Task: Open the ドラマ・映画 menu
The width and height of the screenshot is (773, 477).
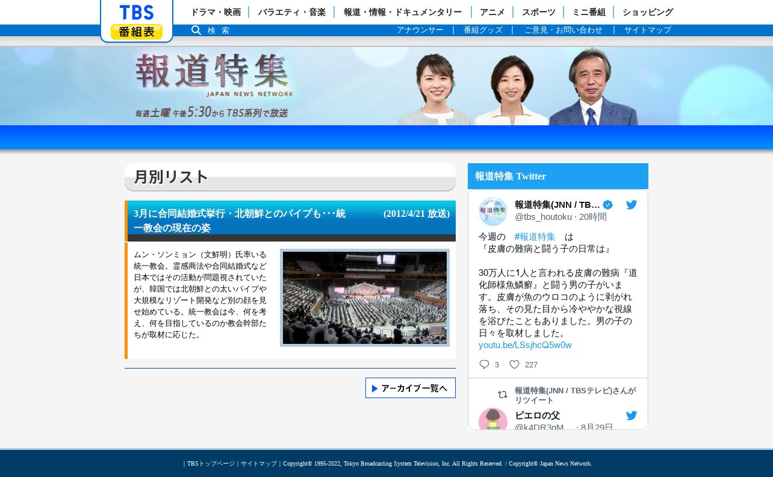Action: [216, 12]
